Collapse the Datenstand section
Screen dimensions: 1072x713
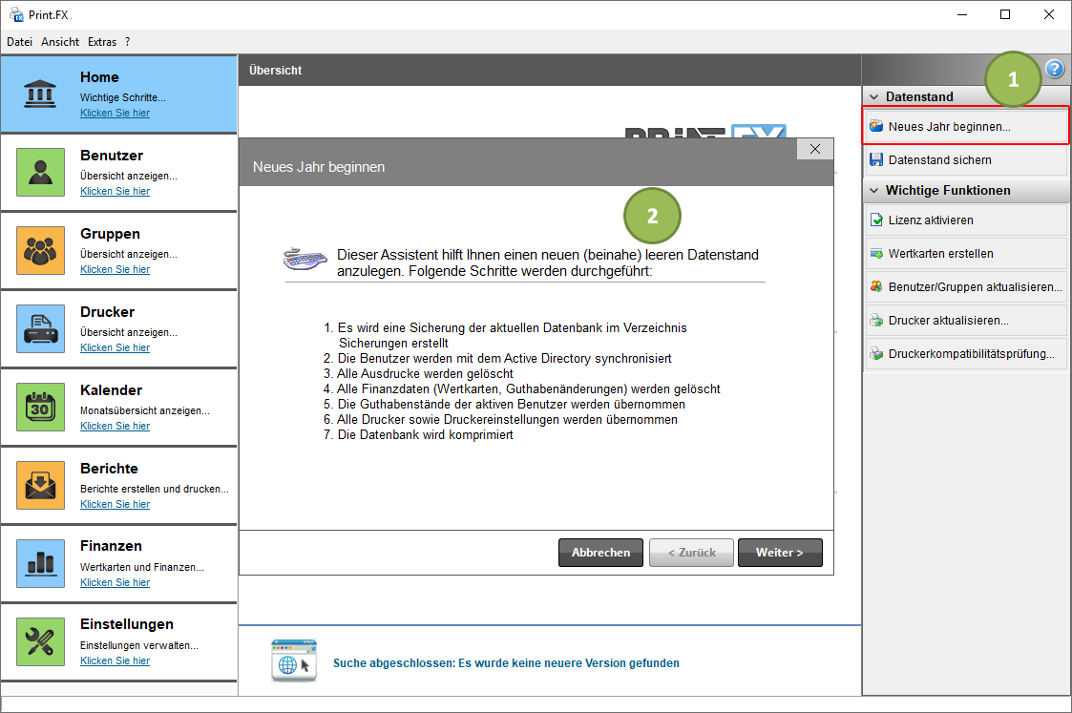click(874, 96)
